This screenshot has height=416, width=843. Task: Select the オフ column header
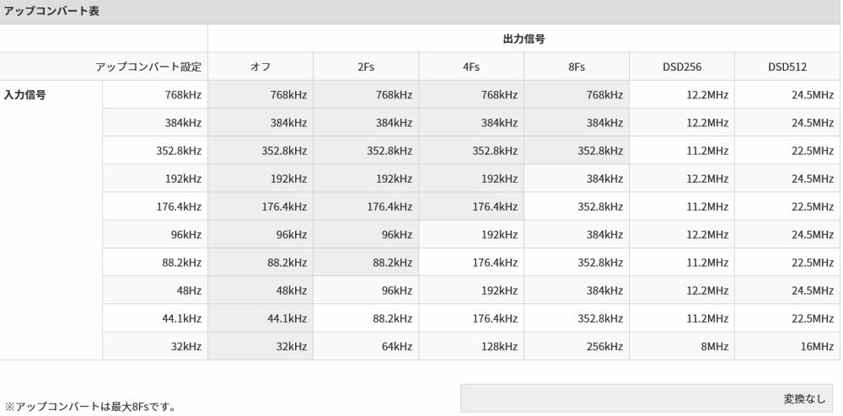click(x=260, y=67)
